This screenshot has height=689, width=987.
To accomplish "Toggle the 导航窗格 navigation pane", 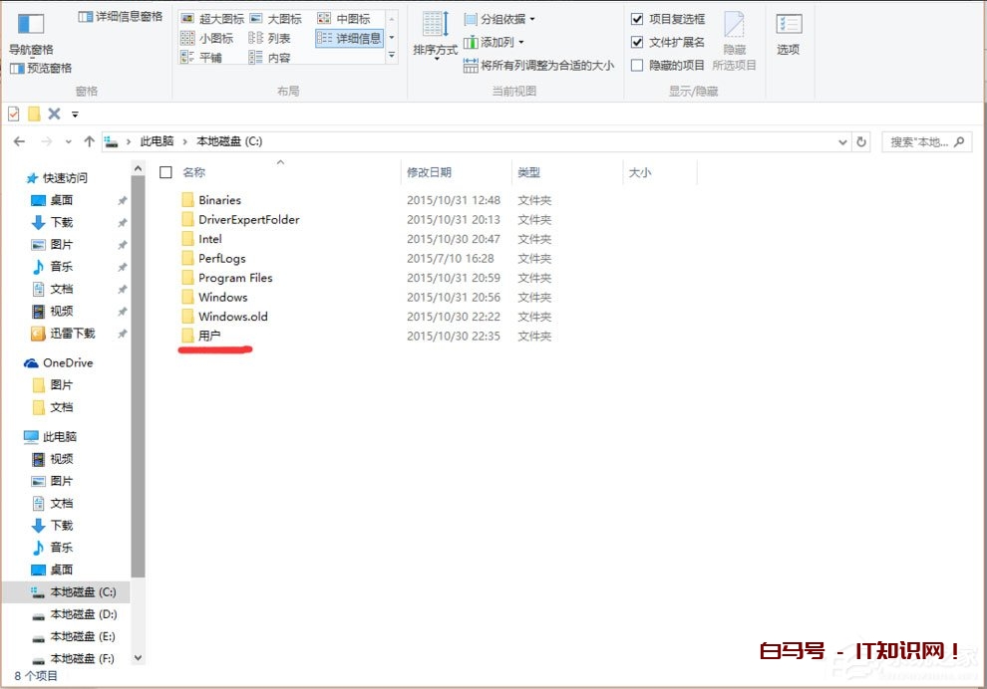I will (x=30, y=38).
